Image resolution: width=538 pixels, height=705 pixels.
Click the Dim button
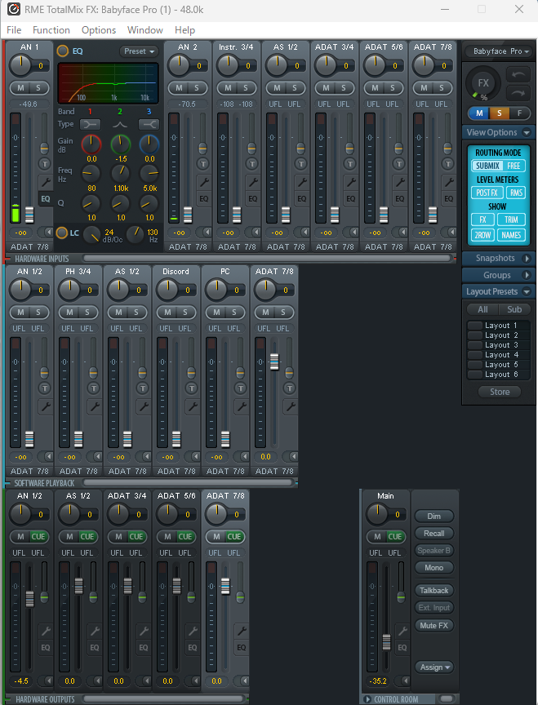pyautogui.click(x=434, y=517)
